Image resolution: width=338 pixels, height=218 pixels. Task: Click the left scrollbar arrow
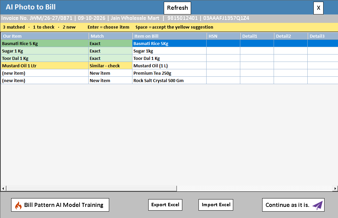(x=3, y=188)
